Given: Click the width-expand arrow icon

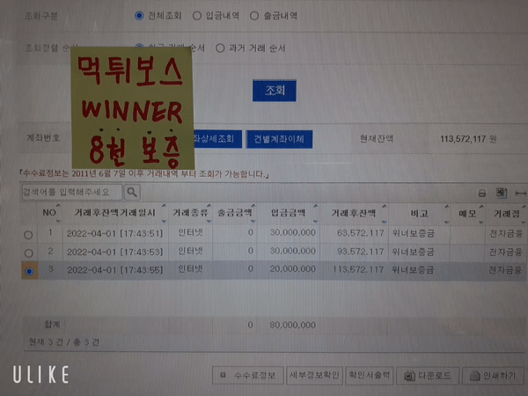Looking at the screenshot, I should click(x=521, y=194).
